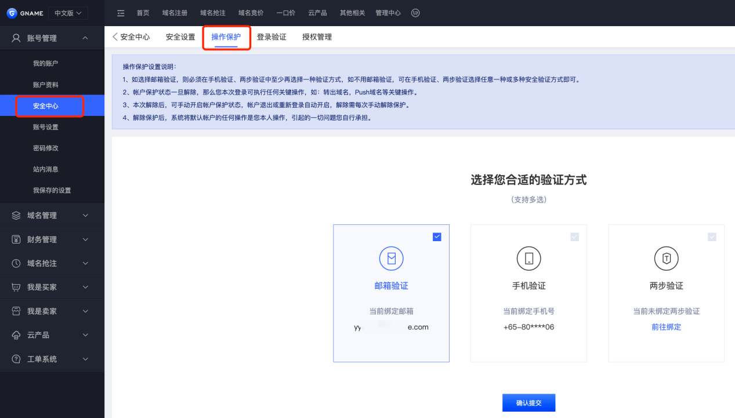Open the 域名注册 top menu item
This screenshot has width=735, height=418.
tap(175, 13)
